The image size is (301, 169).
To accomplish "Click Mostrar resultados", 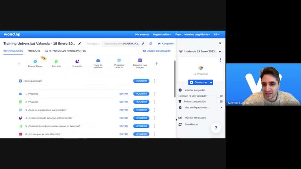I will [195, 118].
